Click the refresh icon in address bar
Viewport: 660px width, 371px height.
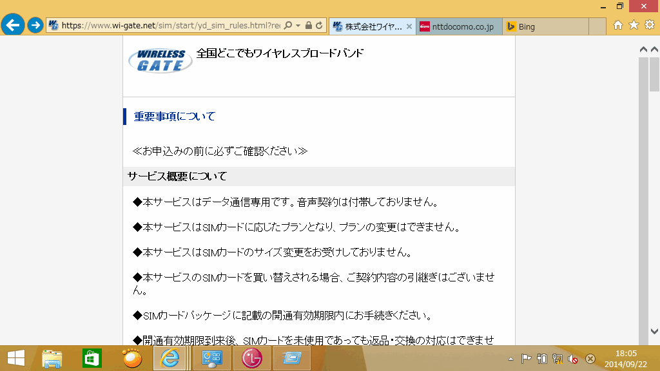point(320,26)
